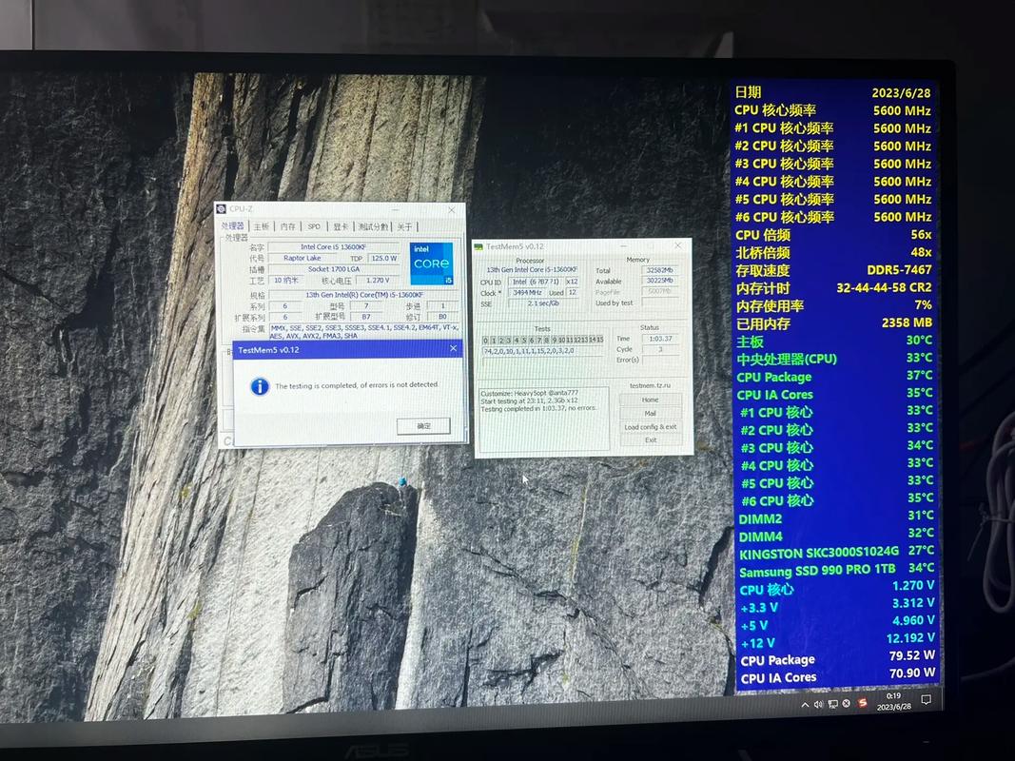Click the red Sogou S input tray icon
The width and height of the screenshot is (1015, 761).
click(x=862, y=703)
